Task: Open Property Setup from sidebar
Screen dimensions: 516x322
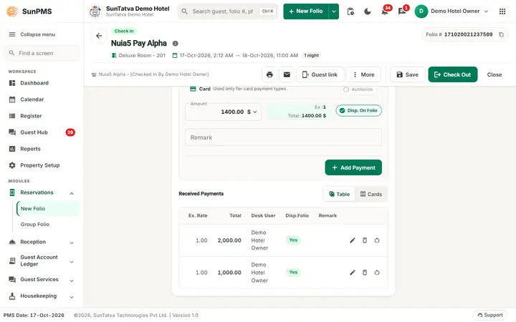Action: [42, 165]
